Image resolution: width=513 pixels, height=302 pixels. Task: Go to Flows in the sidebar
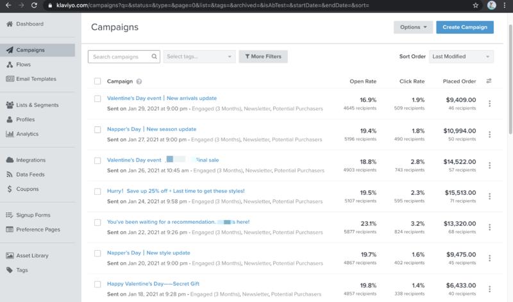[x=23, y=64]
